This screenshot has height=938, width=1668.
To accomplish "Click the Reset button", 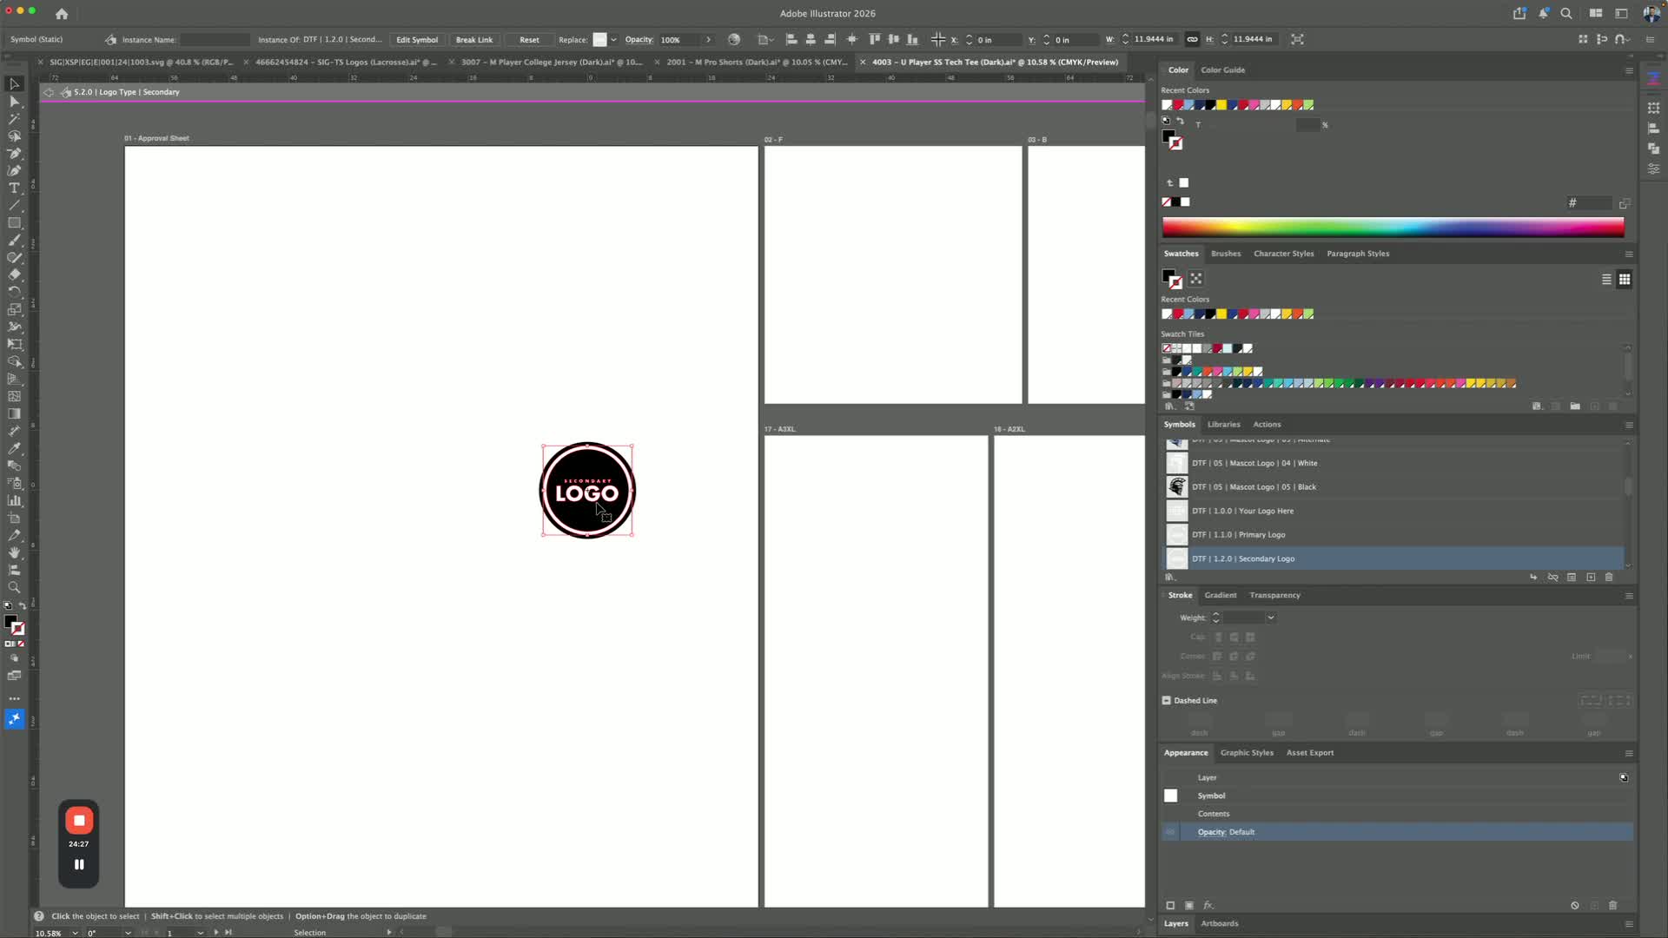I will coord(529,40).
